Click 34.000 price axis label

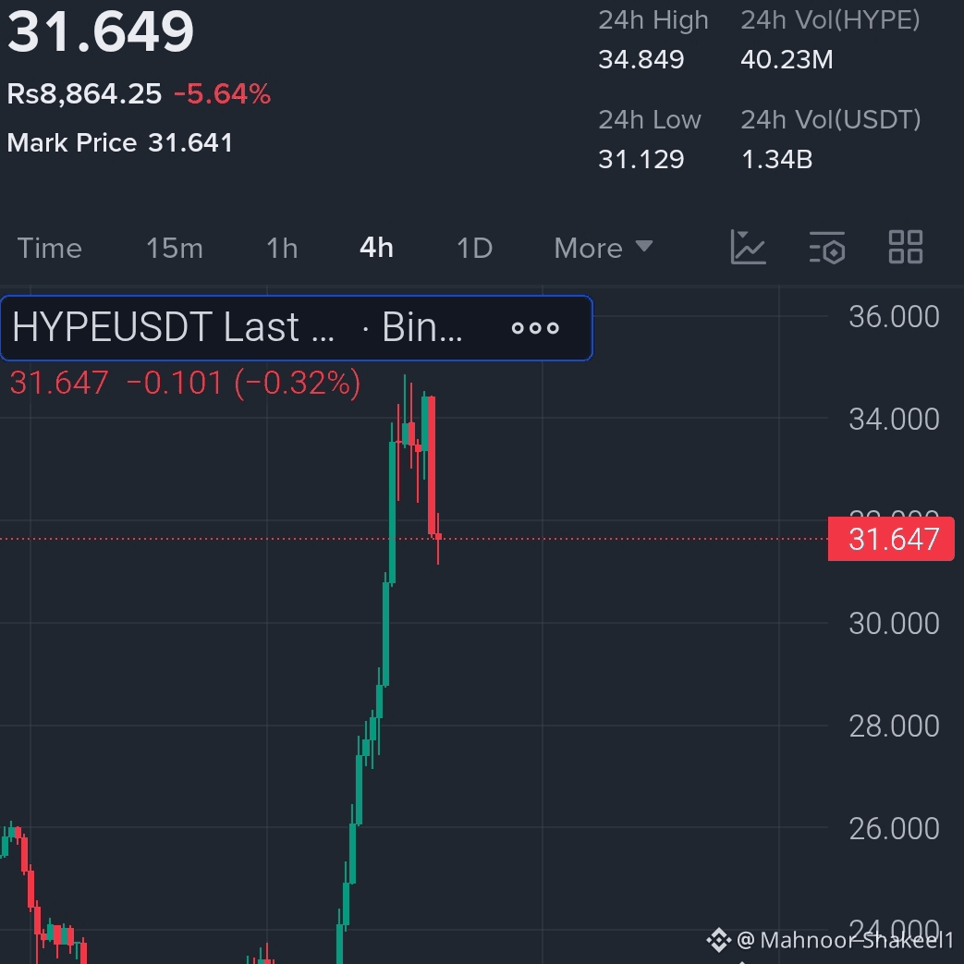click(894, 420)
